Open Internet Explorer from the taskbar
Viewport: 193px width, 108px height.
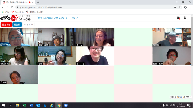(52, 105)
